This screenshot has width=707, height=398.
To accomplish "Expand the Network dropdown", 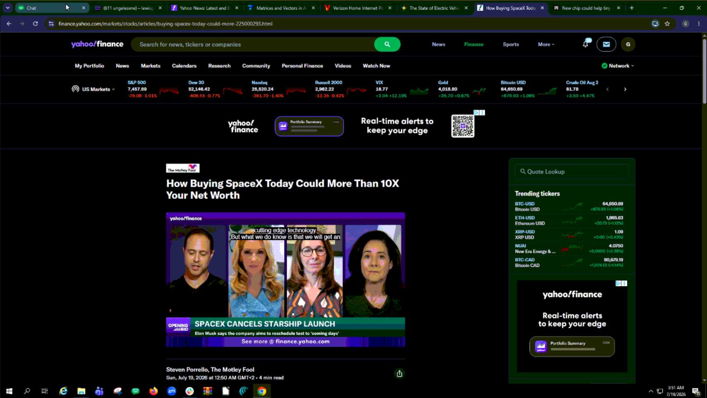I will pyautogui.click(x=618, y=66).
